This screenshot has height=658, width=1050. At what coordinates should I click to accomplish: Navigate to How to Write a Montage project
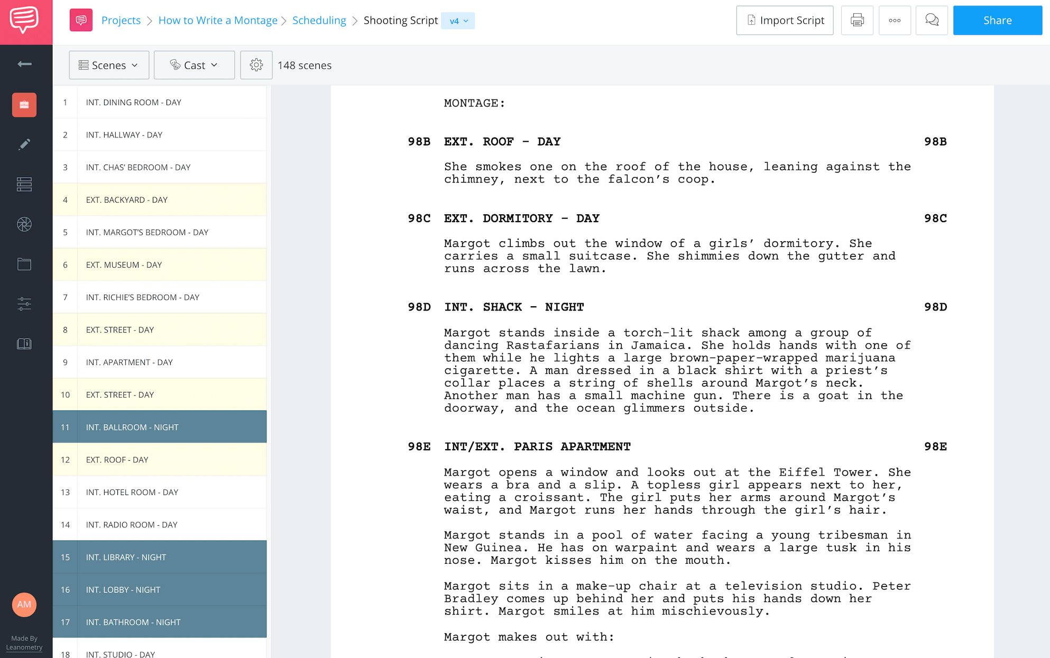(217, 21)
